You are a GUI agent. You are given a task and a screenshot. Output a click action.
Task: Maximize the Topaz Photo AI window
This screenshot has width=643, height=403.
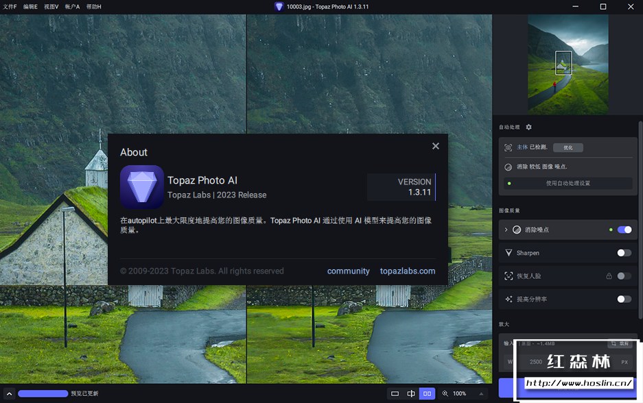point(603,7)
